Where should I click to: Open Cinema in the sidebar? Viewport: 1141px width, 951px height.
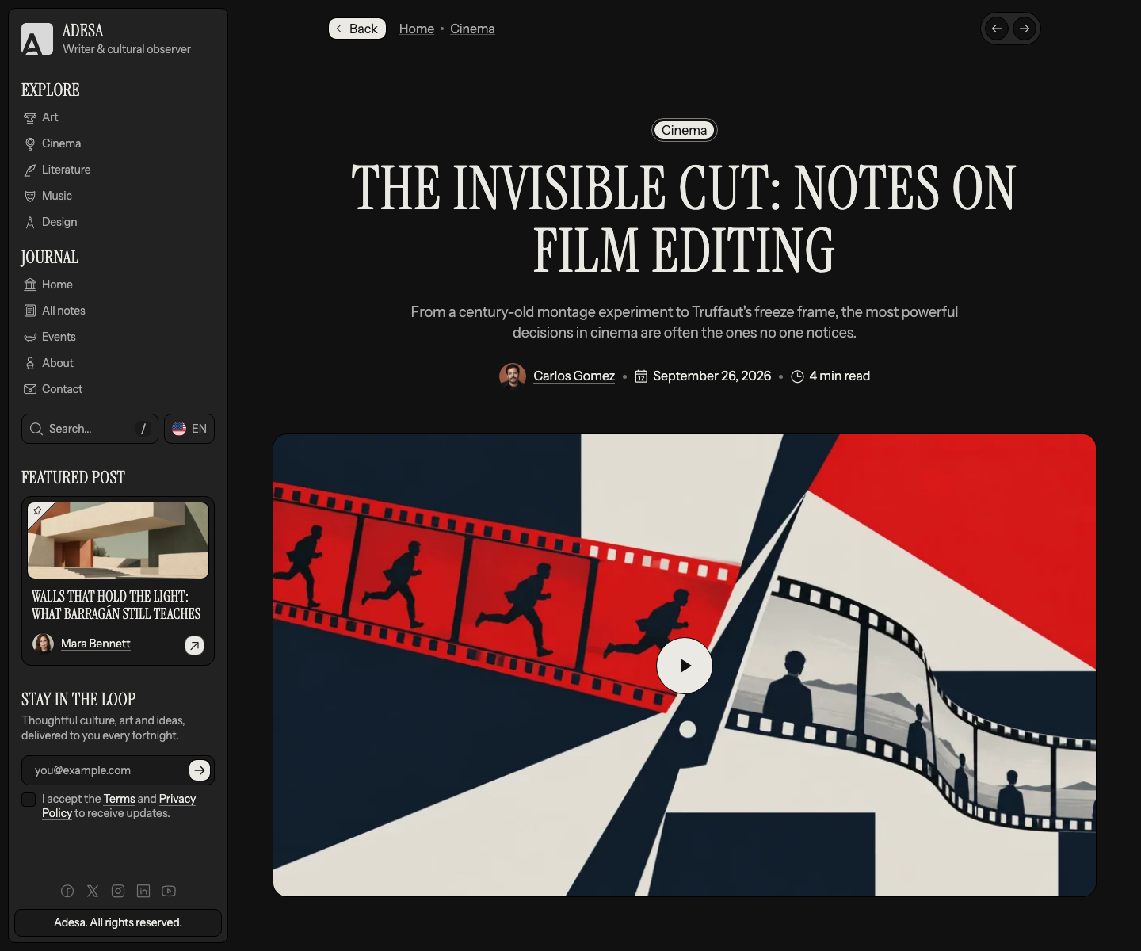tap(61, 143)
